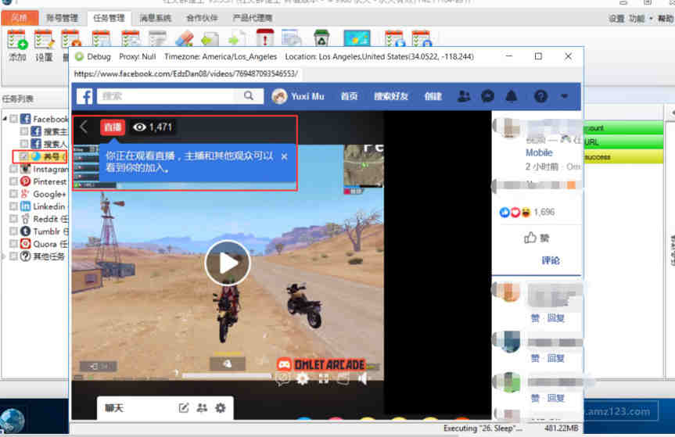Click the reactions count 1,696
This screenshot has width=675, height=437.
pos(544,212)
